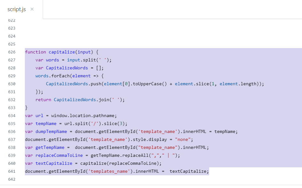The width and height of the screenshot is (302, 188).
Task: Close the script.js tab
Action: click(x=32, y=9)
